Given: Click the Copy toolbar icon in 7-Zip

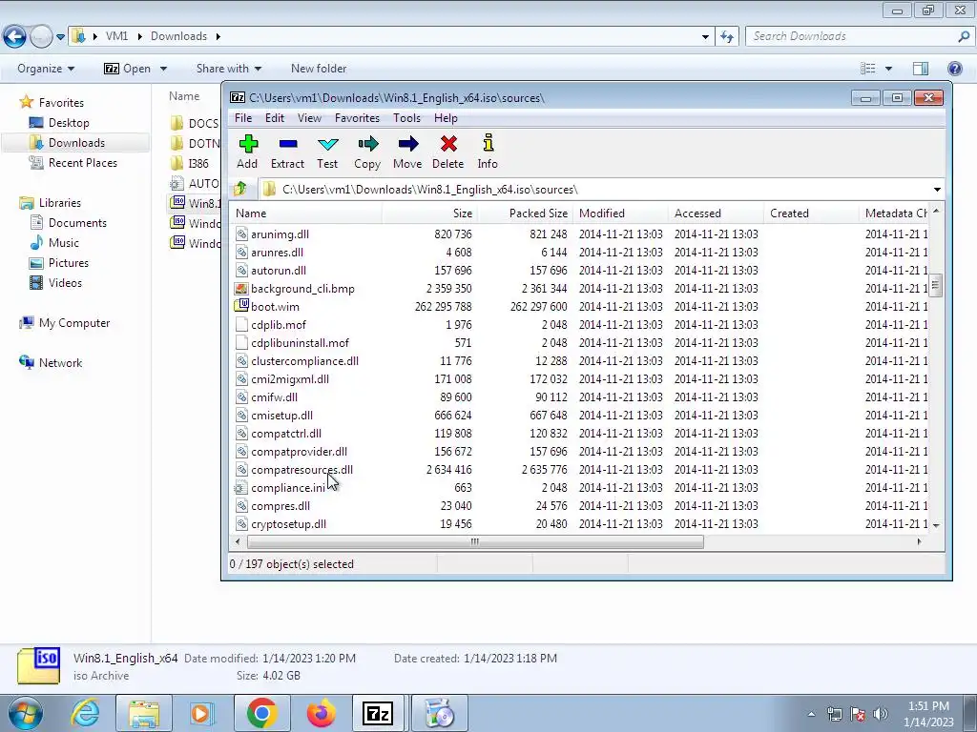Looking at the screenshot, I should tap(367, 152).
